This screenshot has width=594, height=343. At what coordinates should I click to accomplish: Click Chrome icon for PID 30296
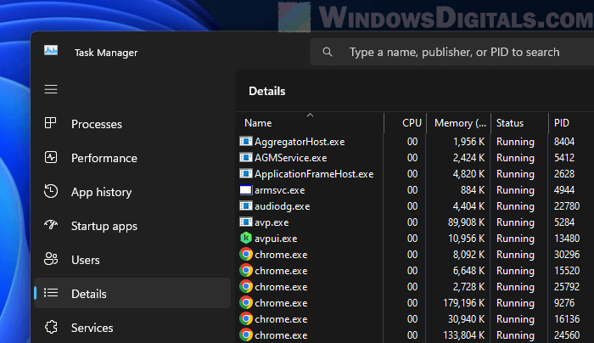tap(246, 254)
